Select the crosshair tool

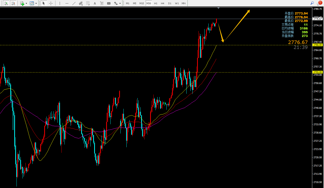[51, 3]
